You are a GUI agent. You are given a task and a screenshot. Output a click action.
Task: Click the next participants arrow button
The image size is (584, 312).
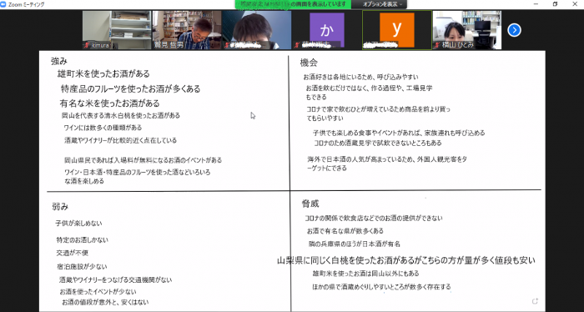coord(514,30)
